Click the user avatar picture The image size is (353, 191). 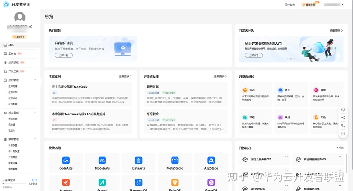20,18
